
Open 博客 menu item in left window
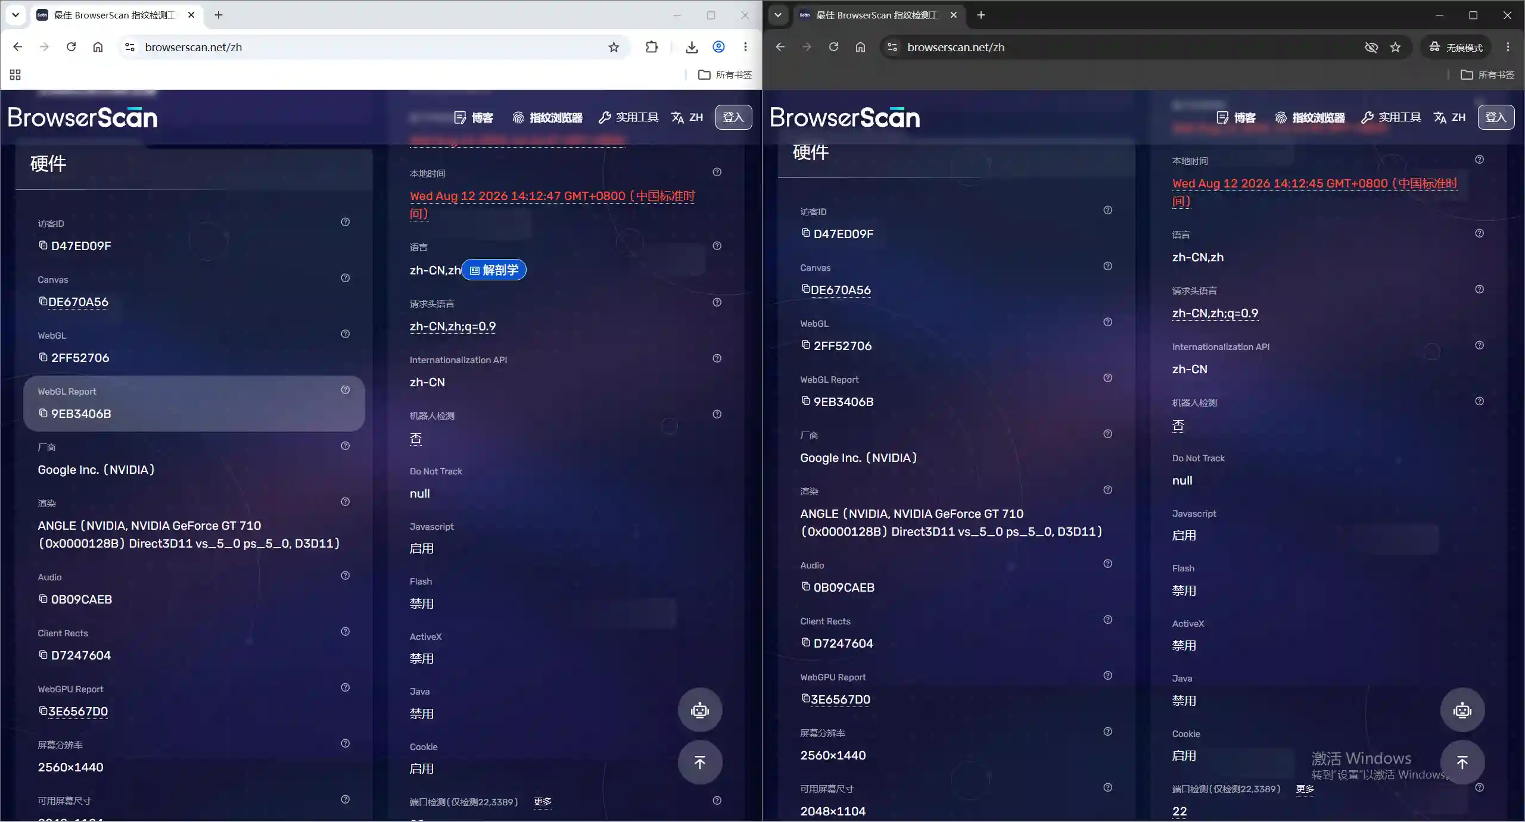click(474, 117)
